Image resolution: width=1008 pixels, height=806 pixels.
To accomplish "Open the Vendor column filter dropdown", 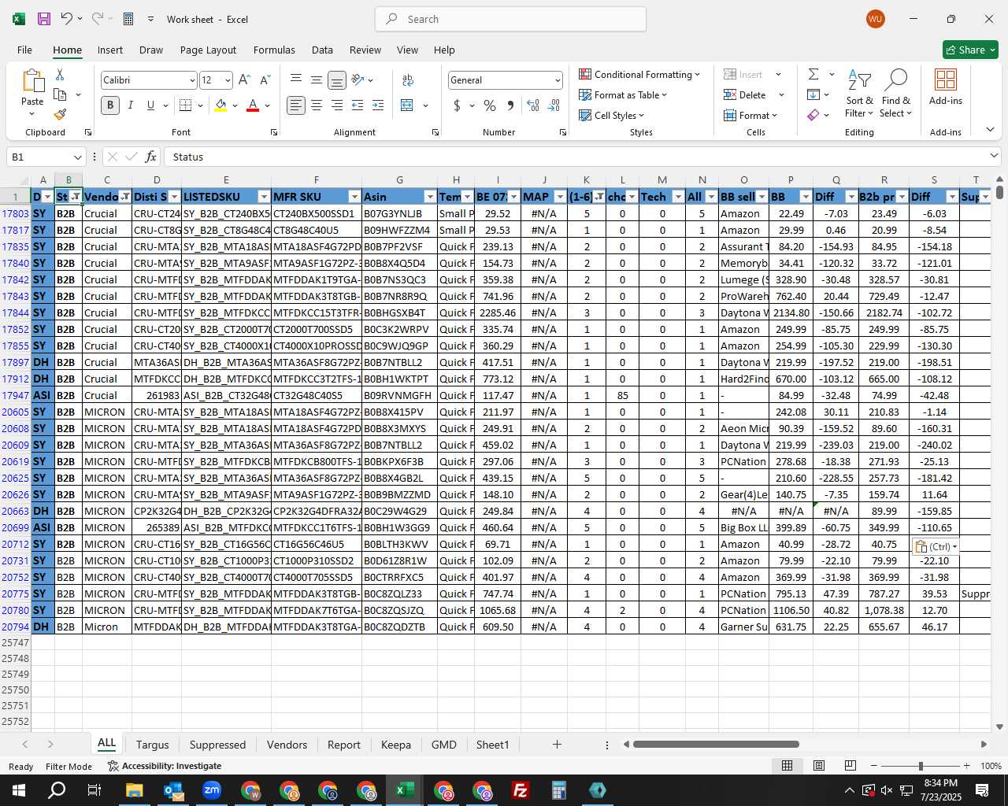I will (125, 197).
